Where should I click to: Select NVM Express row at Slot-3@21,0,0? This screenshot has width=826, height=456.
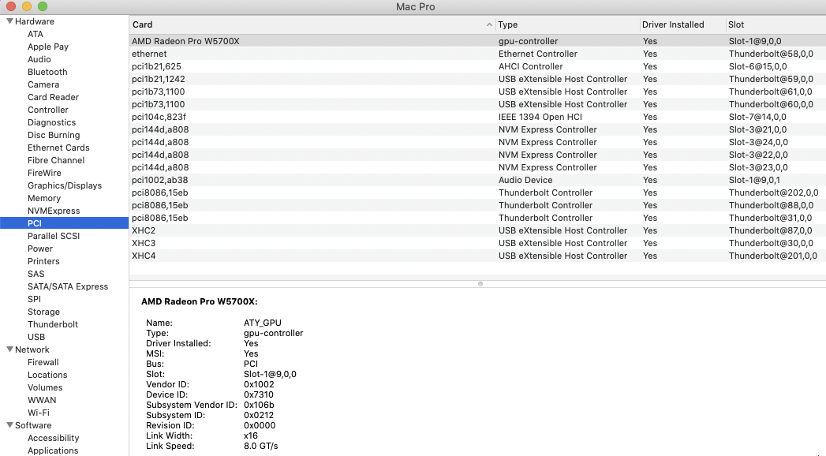coord(477,129)
